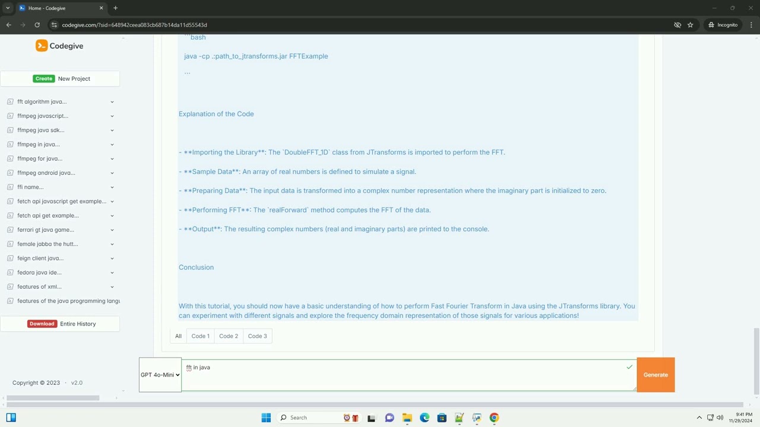Expand the fft algorithm java chevron
This screenshot has height=427, width=760.
112,102
